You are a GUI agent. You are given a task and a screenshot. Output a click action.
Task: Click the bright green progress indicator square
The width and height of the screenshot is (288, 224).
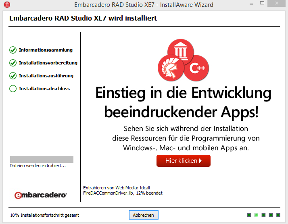pyautogui.click(x=256, y=215)
